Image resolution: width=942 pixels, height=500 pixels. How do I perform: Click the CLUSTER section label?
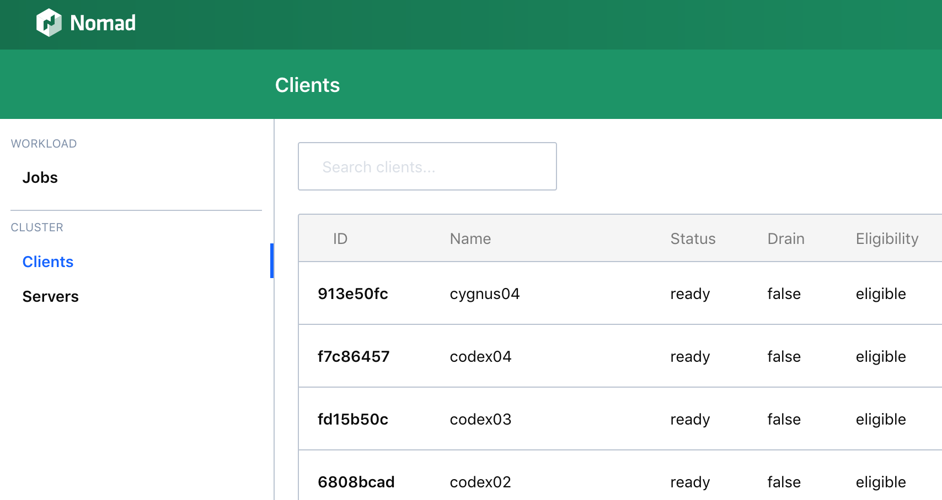pyautogui.click(x=37, y=227)
